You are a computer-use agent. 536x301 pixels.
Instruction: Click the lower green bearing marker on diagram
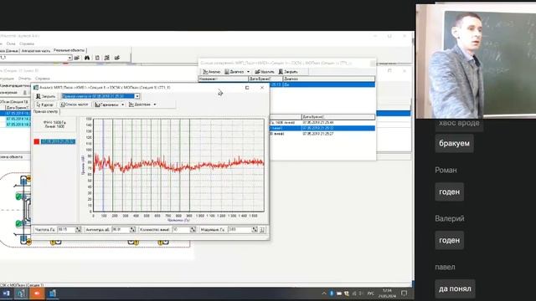tap(18, 223)
